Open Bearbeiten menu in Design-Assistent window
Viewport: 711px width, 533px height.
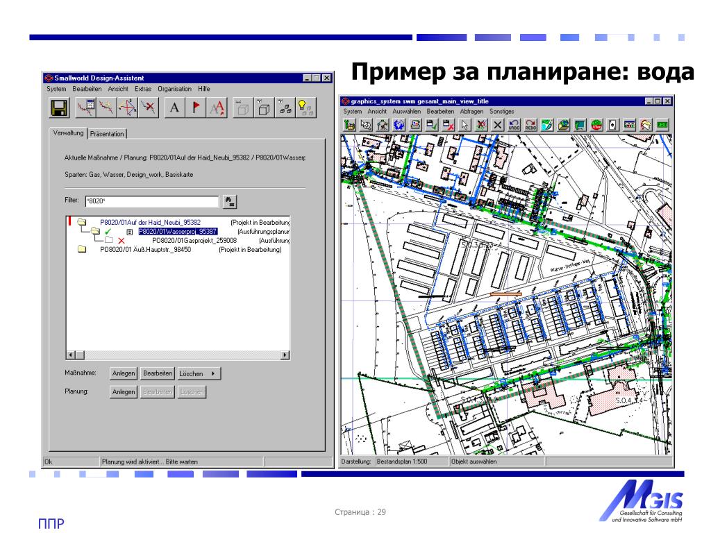(x=87, y=89)
